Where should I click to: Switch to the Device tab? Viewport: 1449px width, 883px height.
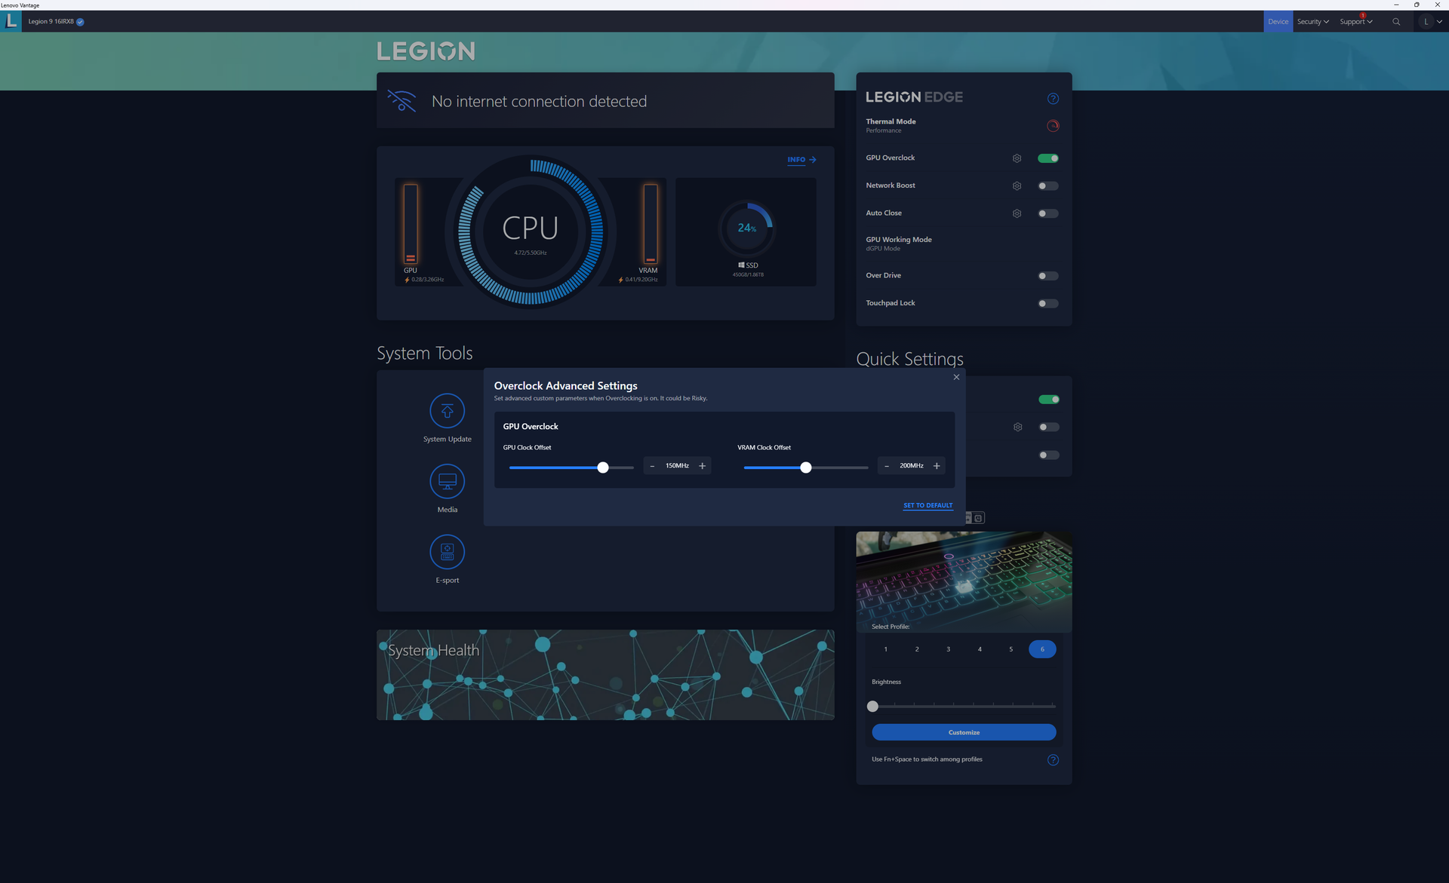(x=1278, y=22)
